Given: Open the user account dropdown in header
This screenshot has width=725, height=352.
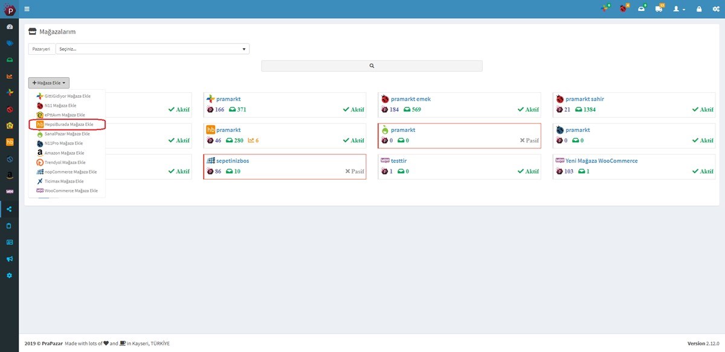Looking at the screenshot, I should click(x=679, y=9).
